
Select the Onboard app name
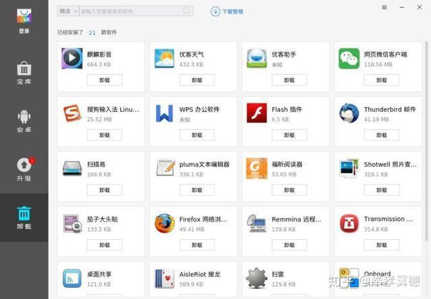click(x=377, y=273)
